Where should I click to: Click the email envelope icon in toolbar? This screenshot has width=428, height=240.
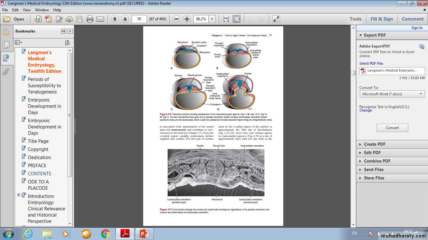[x=100, y=19]
